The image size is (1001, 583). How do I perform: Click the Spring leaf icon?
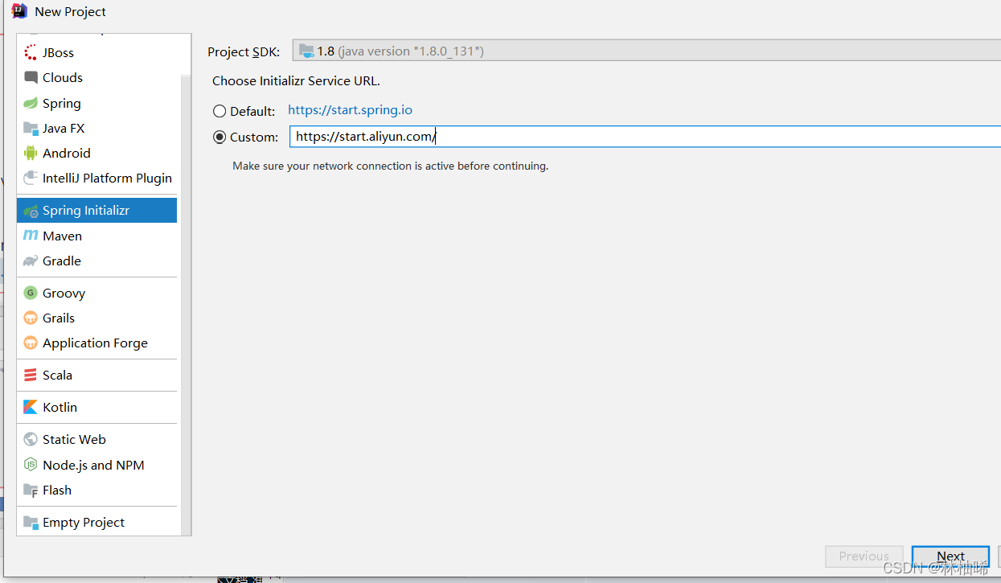click(31, 103)
